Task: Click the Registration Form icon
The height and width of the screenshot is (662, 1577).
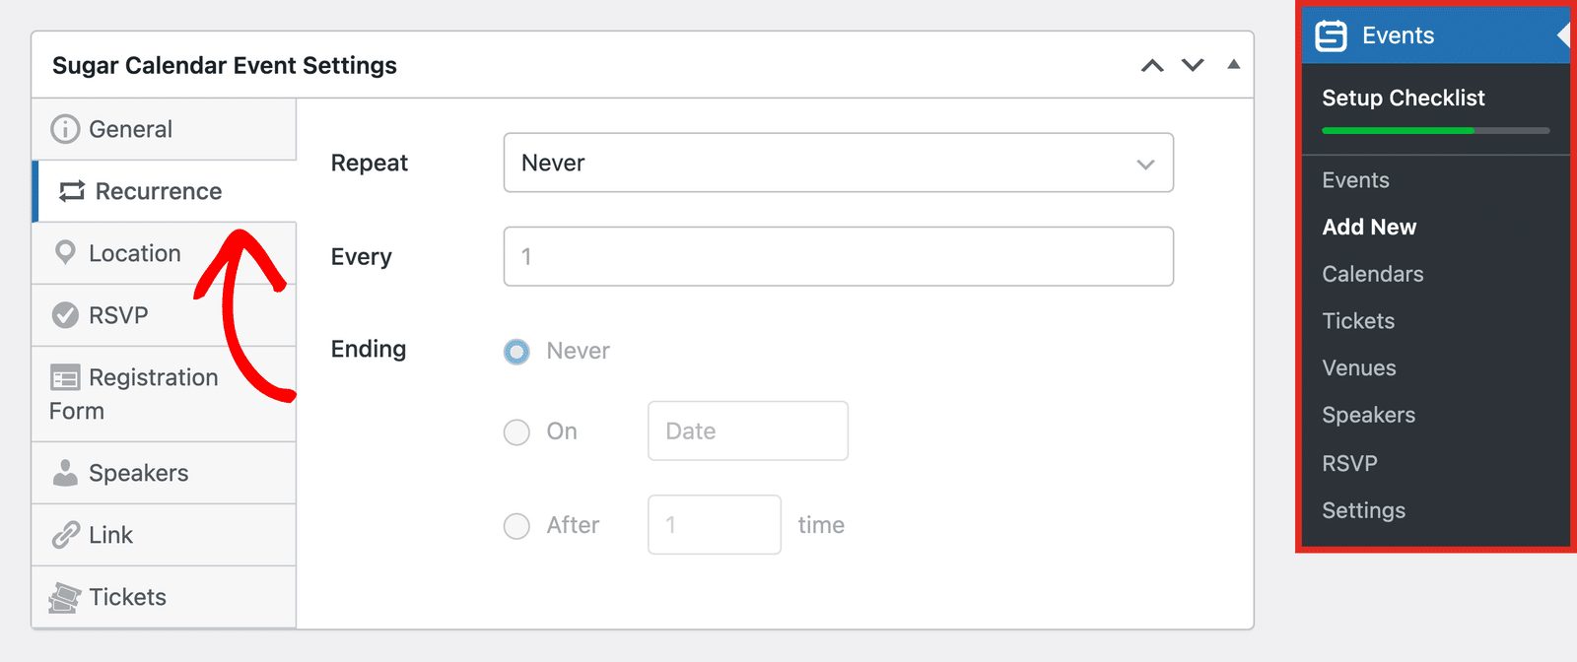Action: (x=65, y=377)
